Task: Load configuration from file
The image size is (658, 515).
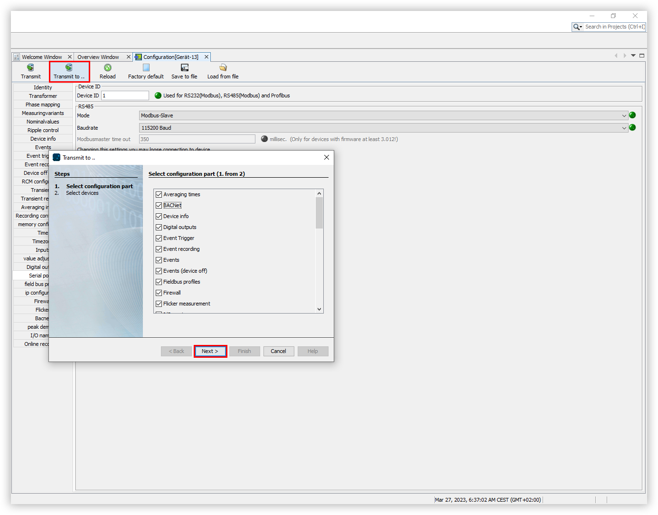Action: click(x=223, y=71)
